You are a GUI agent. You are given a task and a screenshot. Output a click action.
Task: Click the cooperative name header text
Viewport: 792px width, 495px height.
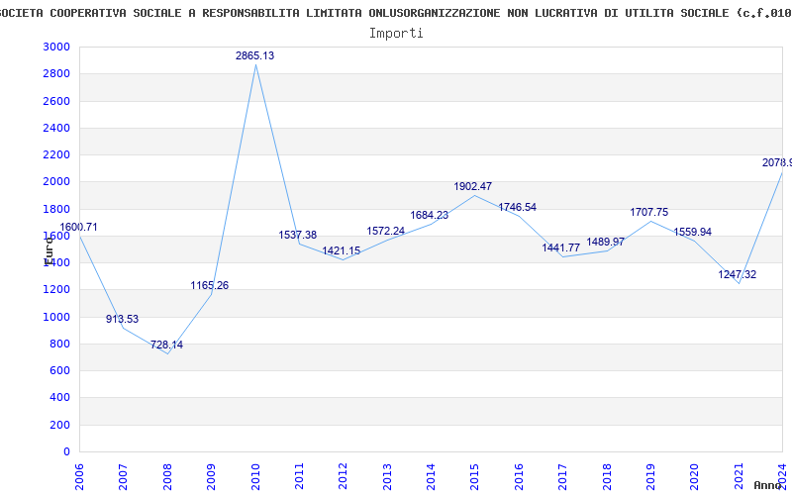coord(396,12)
